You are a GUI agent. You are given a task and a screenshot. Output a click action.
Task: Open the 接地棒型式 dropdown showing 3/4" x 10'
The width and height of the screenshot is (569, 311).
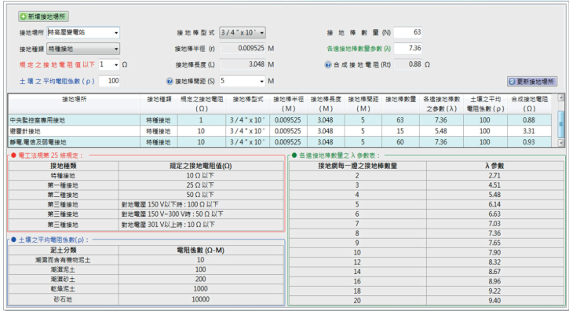(x=262, y=33)
